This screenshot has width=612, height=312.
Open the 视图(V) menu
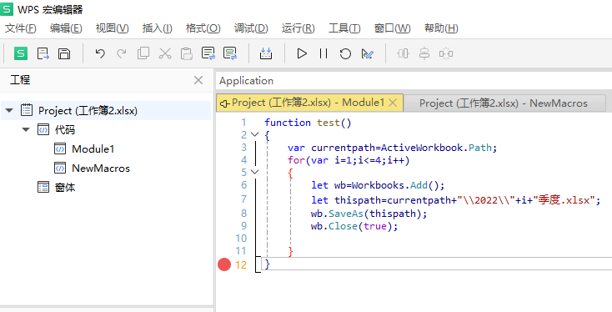112,28
